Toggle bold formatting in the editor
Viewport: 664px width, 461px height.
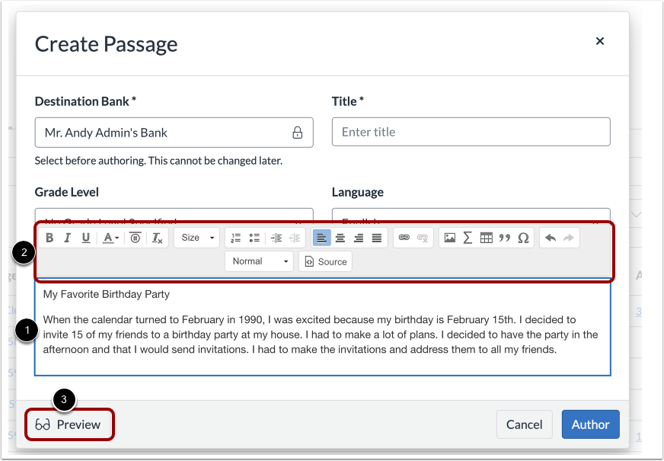coord(49,237)
